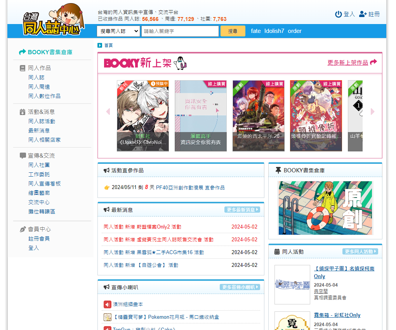Click the yellow 搜尋 button
Screen dimensions: 396x330
point(233,31)
